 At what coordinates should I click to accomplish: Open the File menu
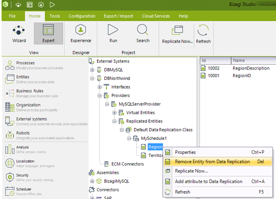pos(12,16)
